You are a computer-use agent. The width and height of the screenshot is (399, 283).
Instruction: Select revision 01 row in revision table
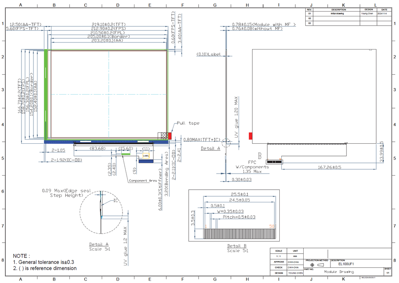[348, 14]
